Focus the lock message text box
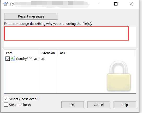The image size is (142, 113). click(70, 37)
